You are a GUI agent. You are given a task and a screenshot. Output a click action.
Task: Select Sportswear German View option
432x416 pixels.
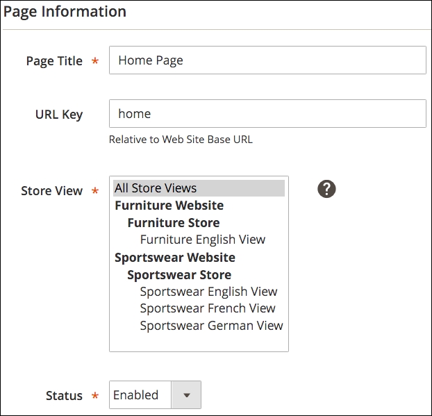(211, 325)
